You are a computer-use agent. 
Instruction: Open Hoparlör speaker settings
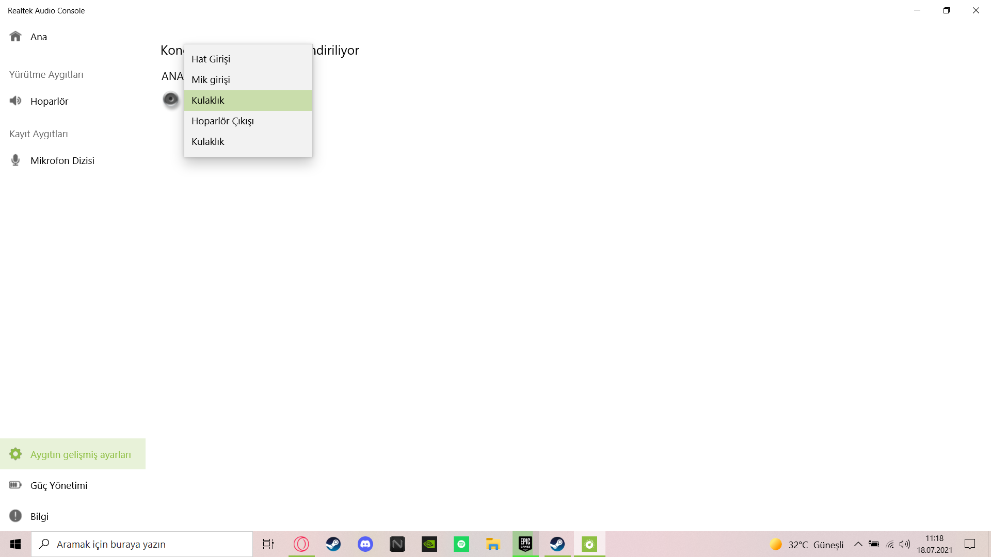[x=49, y=101]
